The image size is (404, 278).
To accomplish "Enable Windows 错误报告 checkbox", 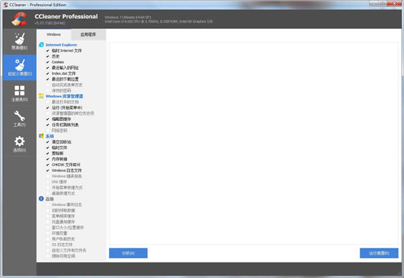I will point(48,176).
